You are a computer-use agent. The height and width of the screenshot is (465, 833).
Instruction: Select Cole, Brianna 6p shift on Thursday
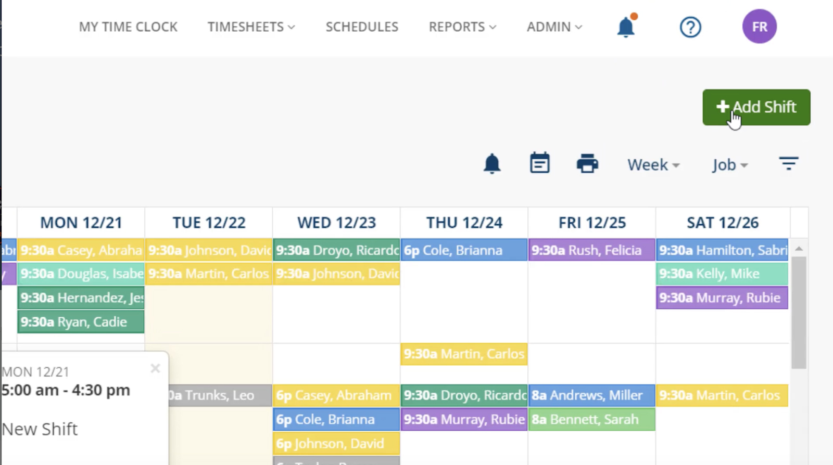point(463,250)
